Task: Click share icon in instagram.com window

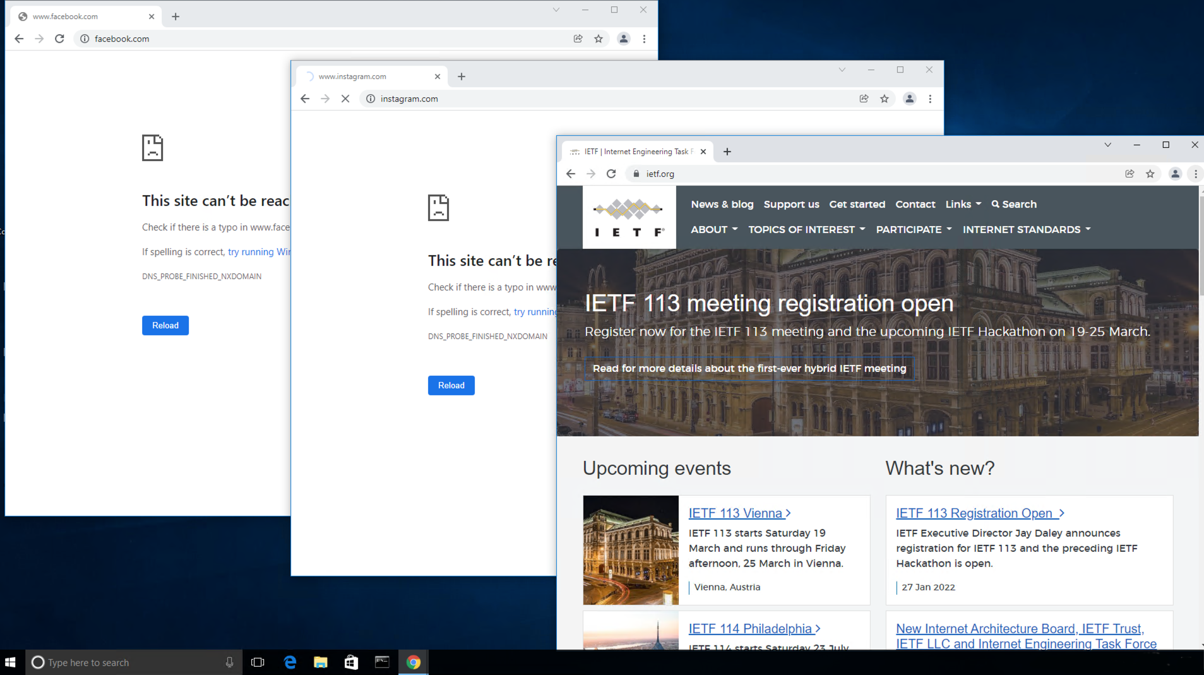Action: pos(864,99)
